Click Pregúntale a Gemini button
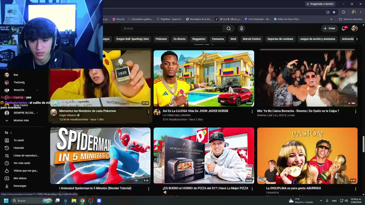 click(320, 4)
